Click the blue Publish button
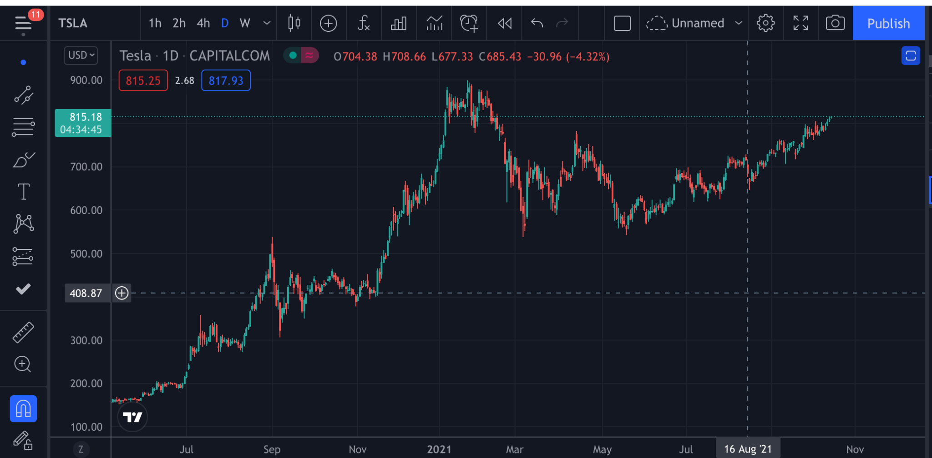The height and width of the screenshot is (458, 932). 888,23
